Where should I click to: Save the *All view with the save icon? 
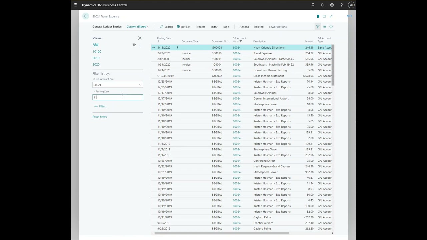point(134,45)
